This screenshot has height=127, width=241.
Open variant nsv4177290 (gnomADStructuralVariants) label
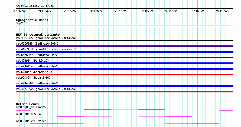46,89
